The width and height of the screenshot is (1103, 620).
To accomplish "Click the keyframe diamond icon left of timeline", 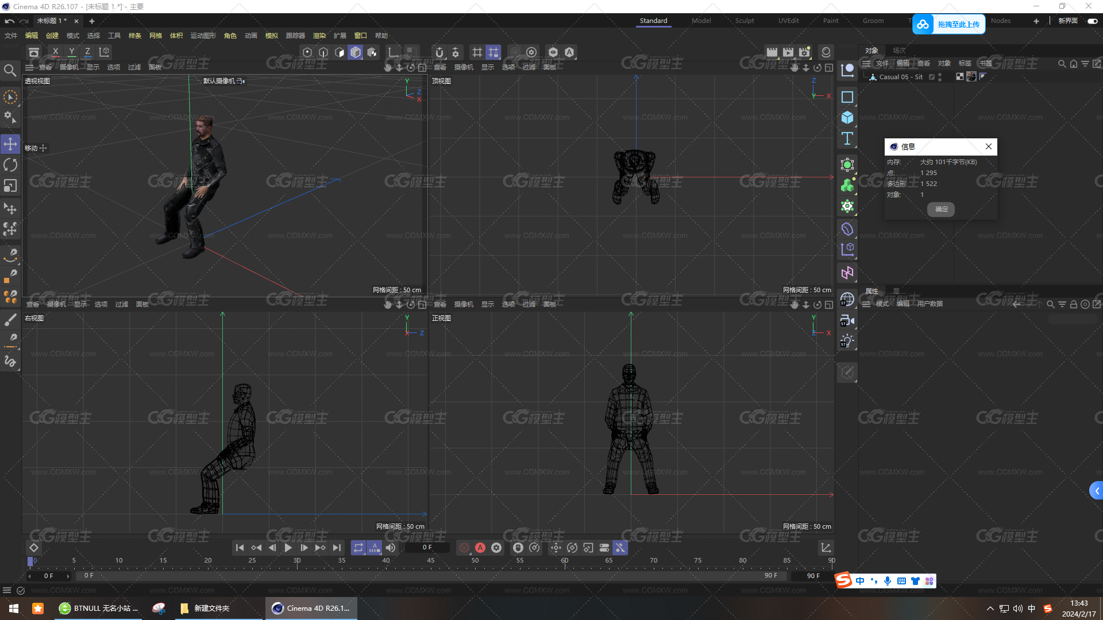I will [34, 548].
